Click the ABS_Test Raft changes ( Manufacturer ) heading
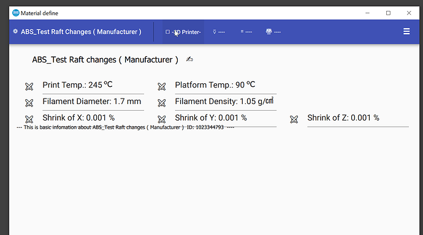Image resolution: width=423 pixels, height=235 pixels. (x=105, y=59)
